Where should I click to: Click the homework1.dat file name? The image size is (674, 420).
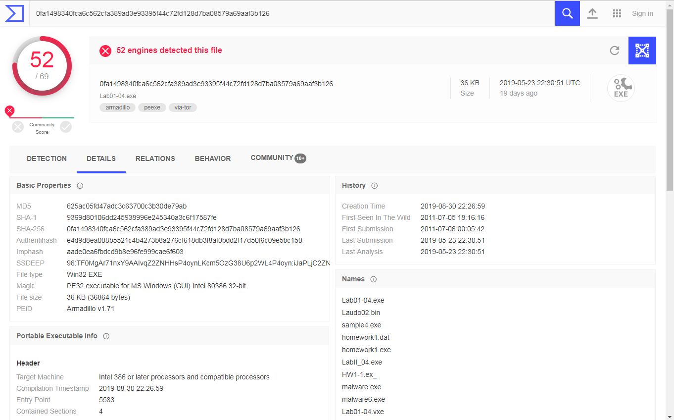tap(366, 337)
